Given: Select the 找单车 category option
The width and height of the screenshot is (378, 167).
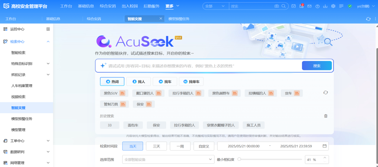Looking at the screenshot, I should [x=191, y=82].
